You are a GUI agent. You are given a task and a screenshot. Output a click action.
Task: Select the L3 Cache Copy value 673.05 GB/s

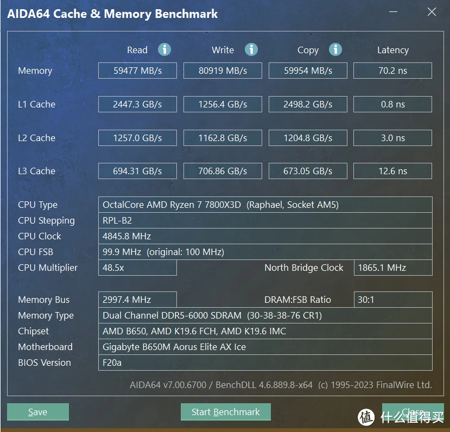308,171
